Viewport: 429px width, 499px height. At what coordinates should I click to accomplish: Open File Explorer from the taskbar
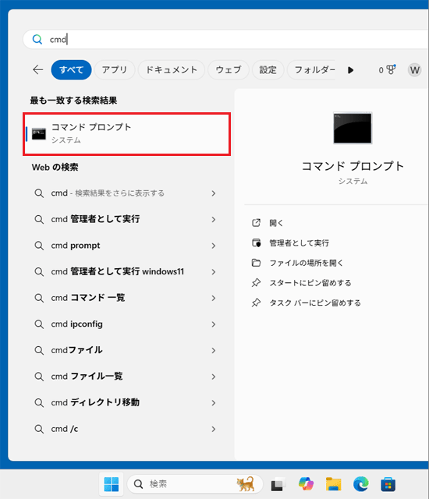click(x=333, y=484)
